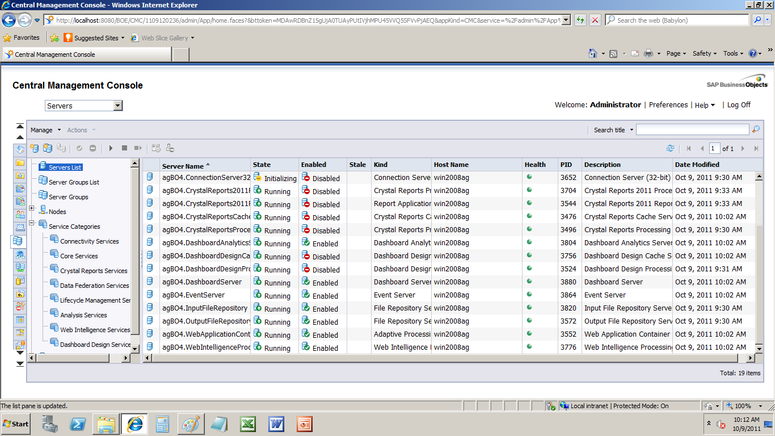Click the row icon for agBO4.EventServer
The height and width of the screenshot is (436, 775).
tap(150, 295)
